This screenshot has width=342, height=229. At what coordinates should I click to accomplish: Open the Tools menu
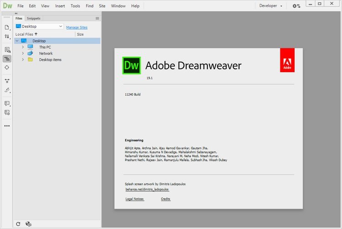click(75, 6)
